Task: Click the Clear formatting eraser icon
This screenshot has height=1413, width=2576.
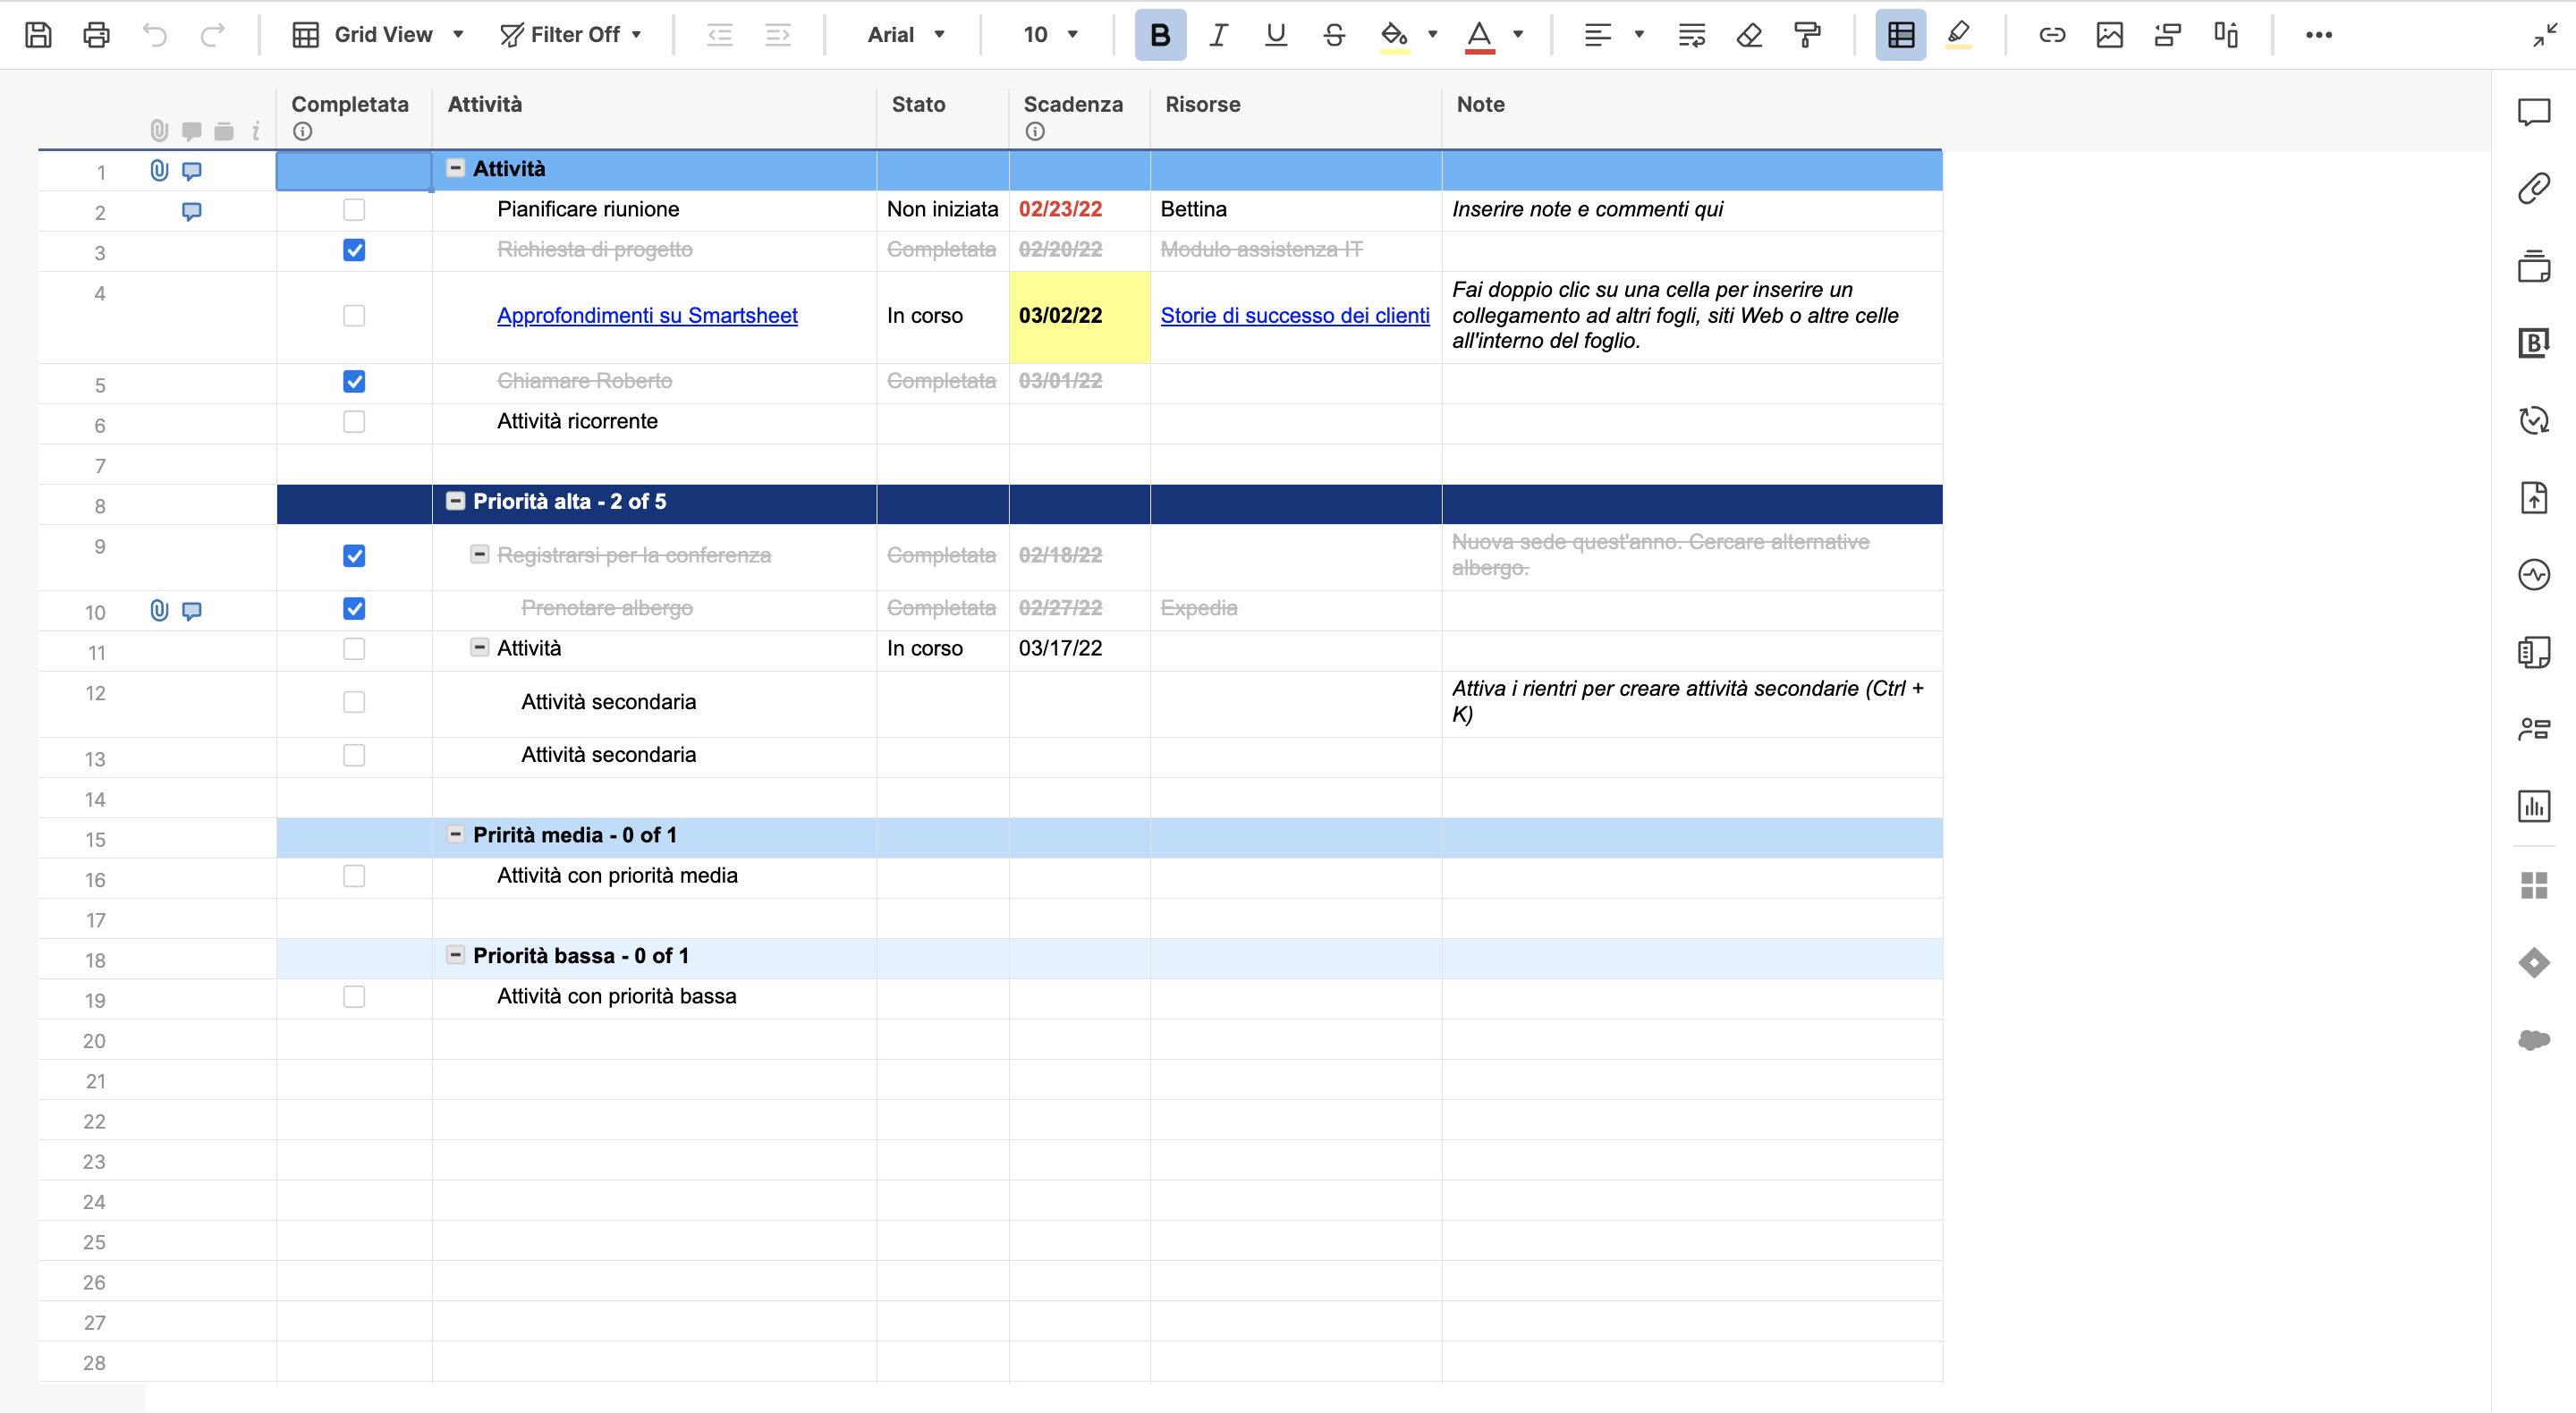Action: click(x=1750, y=35)
